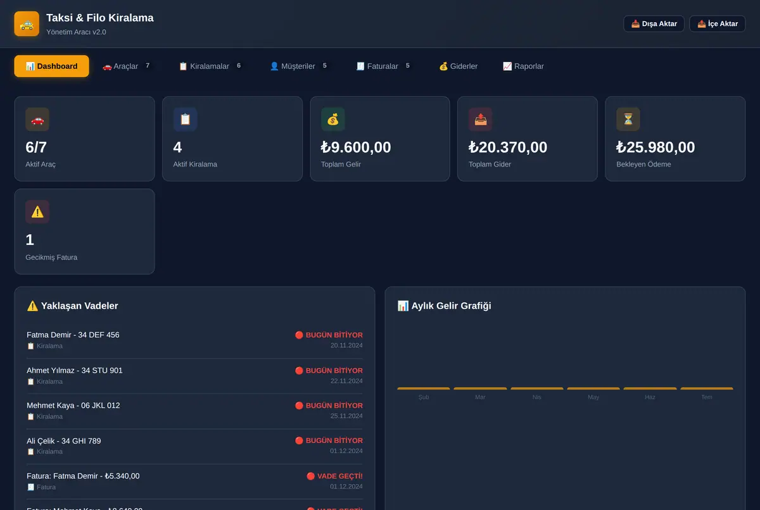Screen dimensions: 760x510
Task: Click the Aktif Araç value 6/7
Action: tap(36, 147)
